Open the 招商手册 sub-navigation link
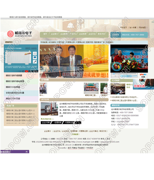The image size is (154, 180). click(90, 42)
